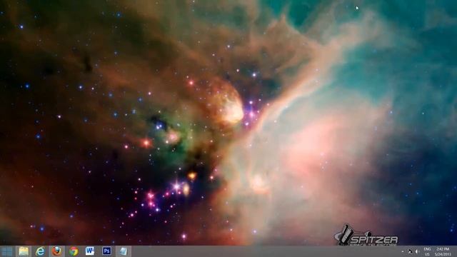Open Adobe Photoshop from the taskbar
This screenshot has height=257, width=457.
click(x=106, y=251)
